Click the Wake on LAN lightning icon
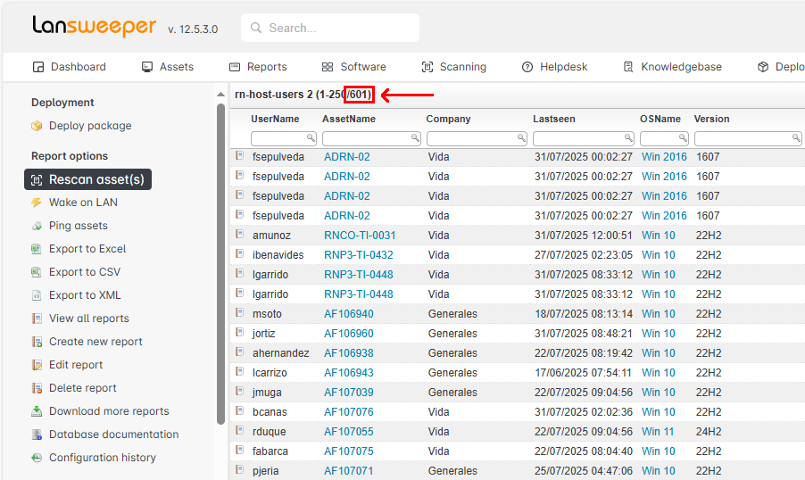 [37, 203]
